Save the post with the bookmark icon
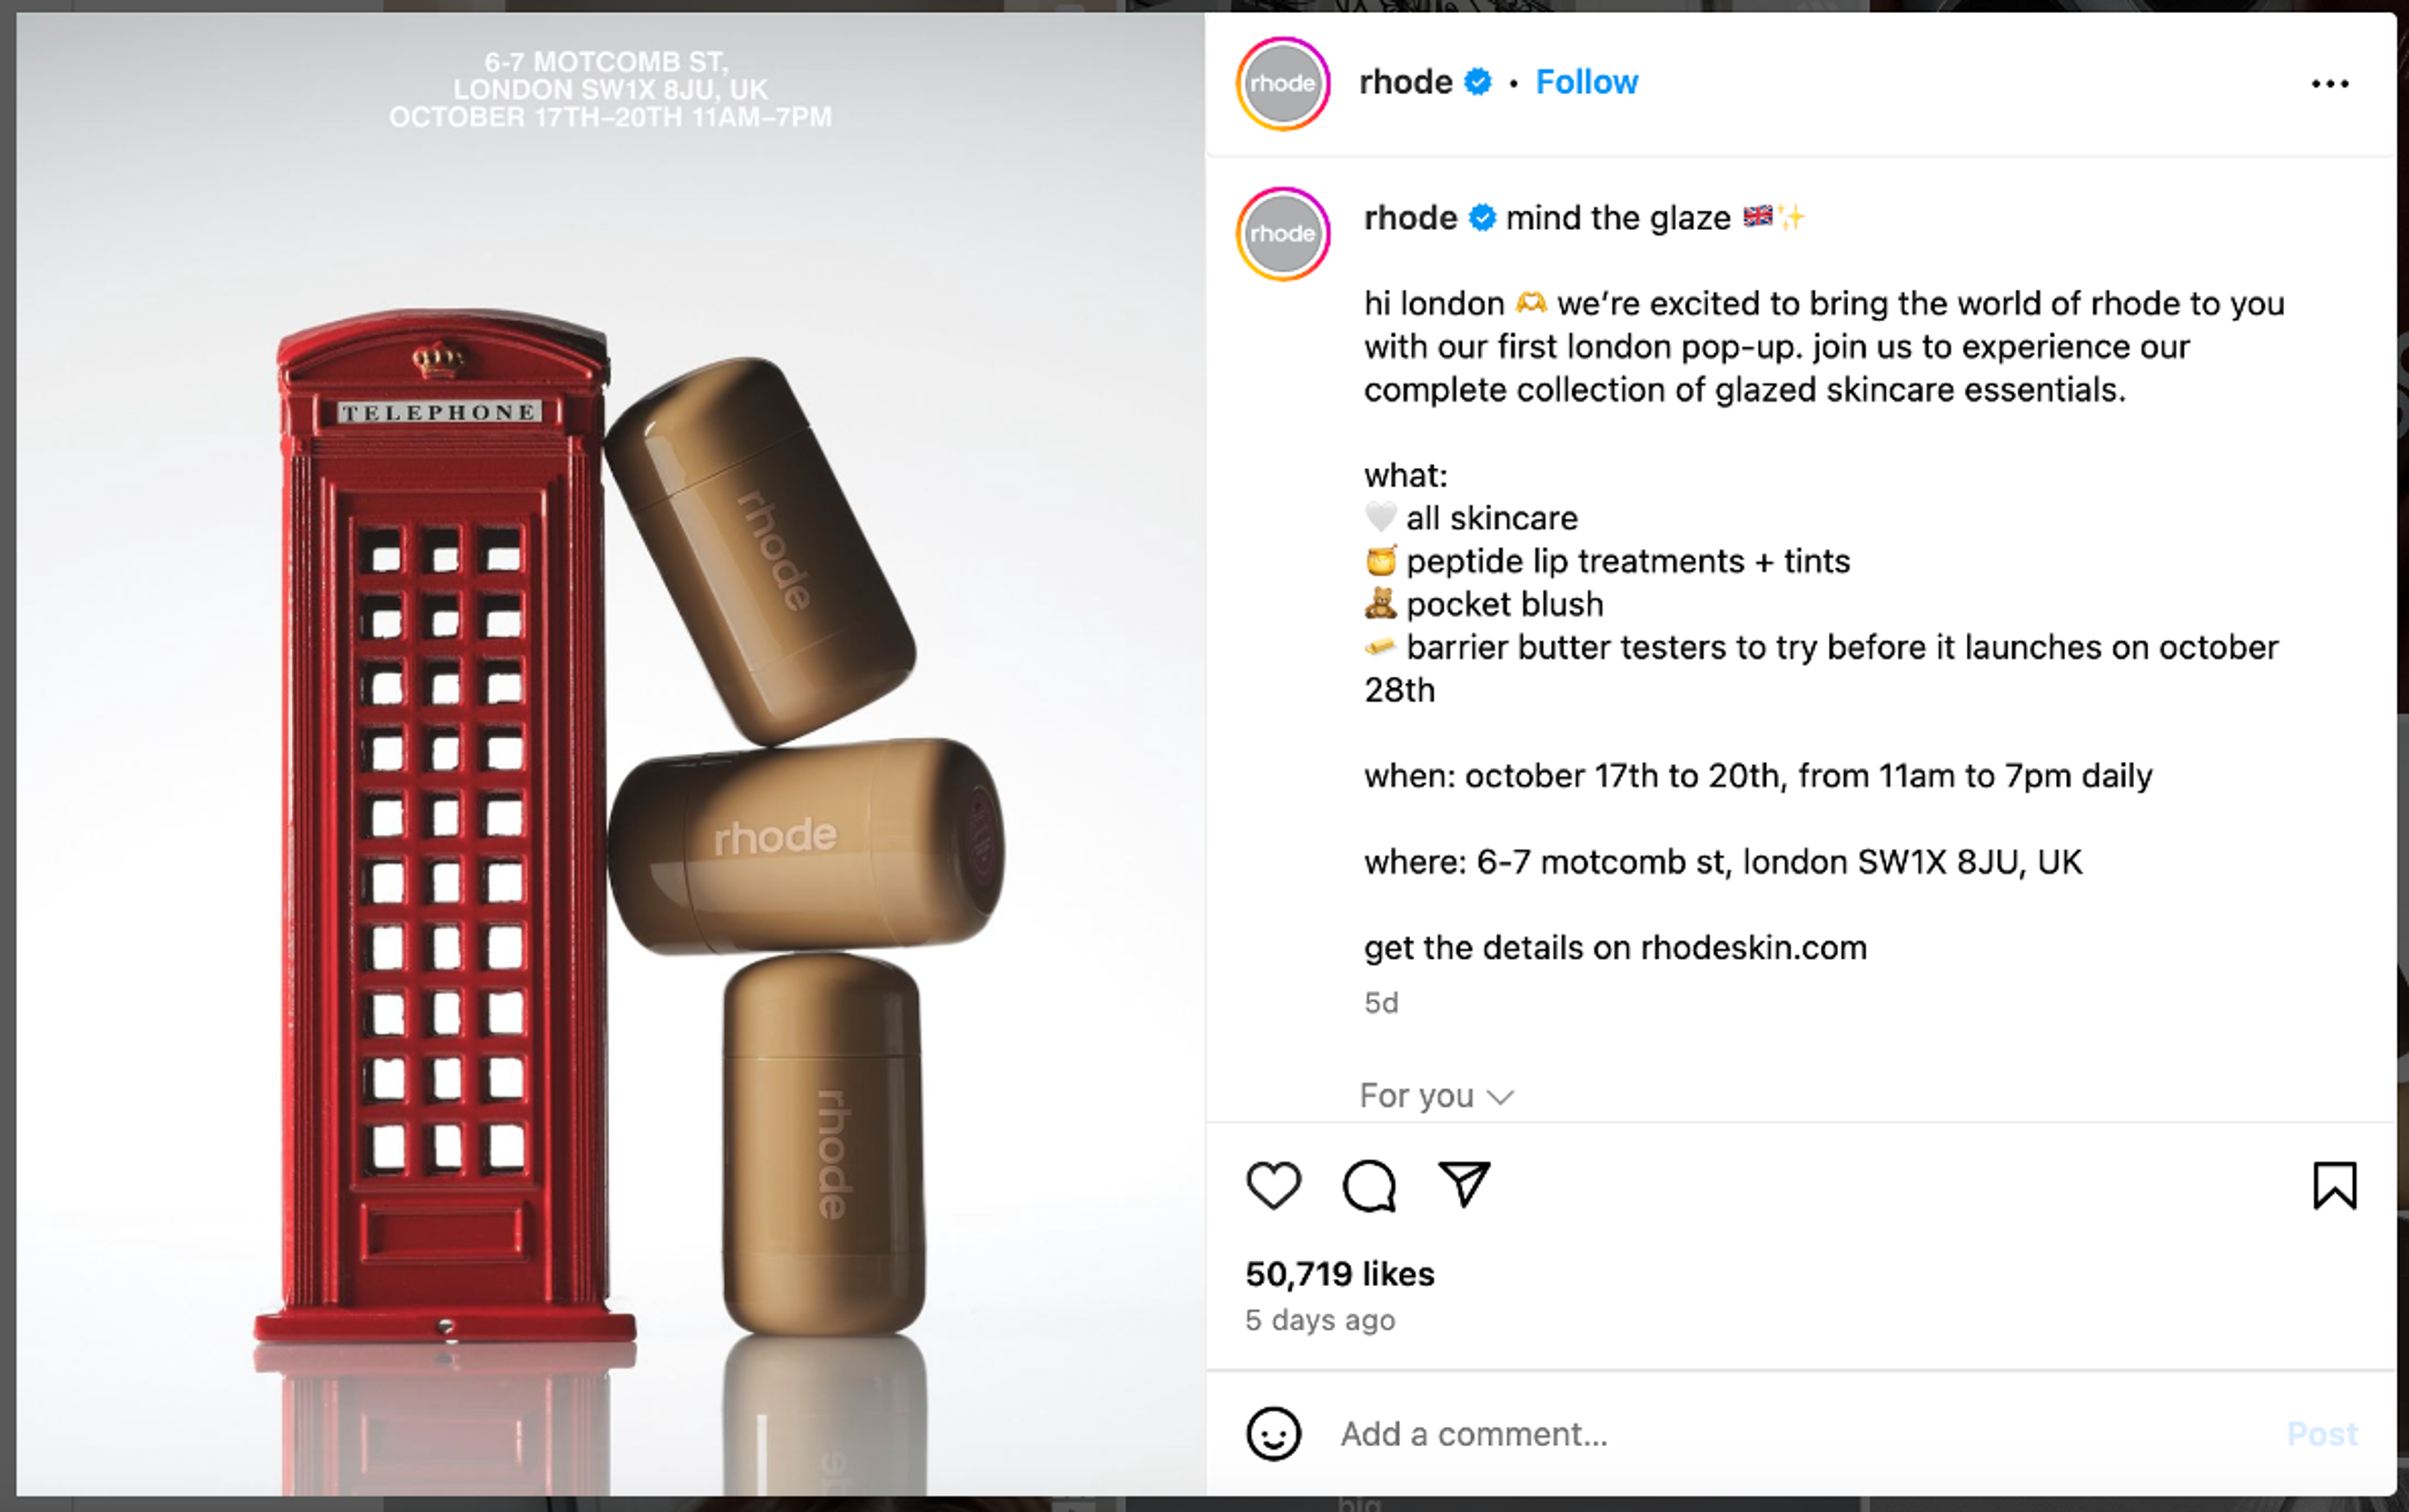Viewport: 2409px width, 1512px height. [2335, 1186]
